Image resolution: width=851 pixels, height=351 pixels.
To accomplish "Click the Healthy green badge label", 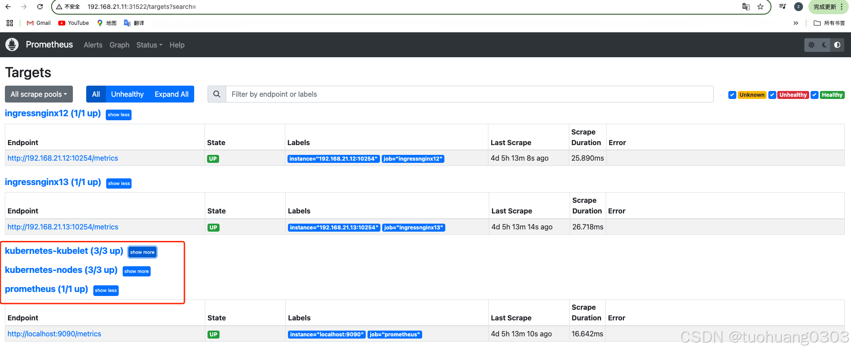I will (832, 95).
